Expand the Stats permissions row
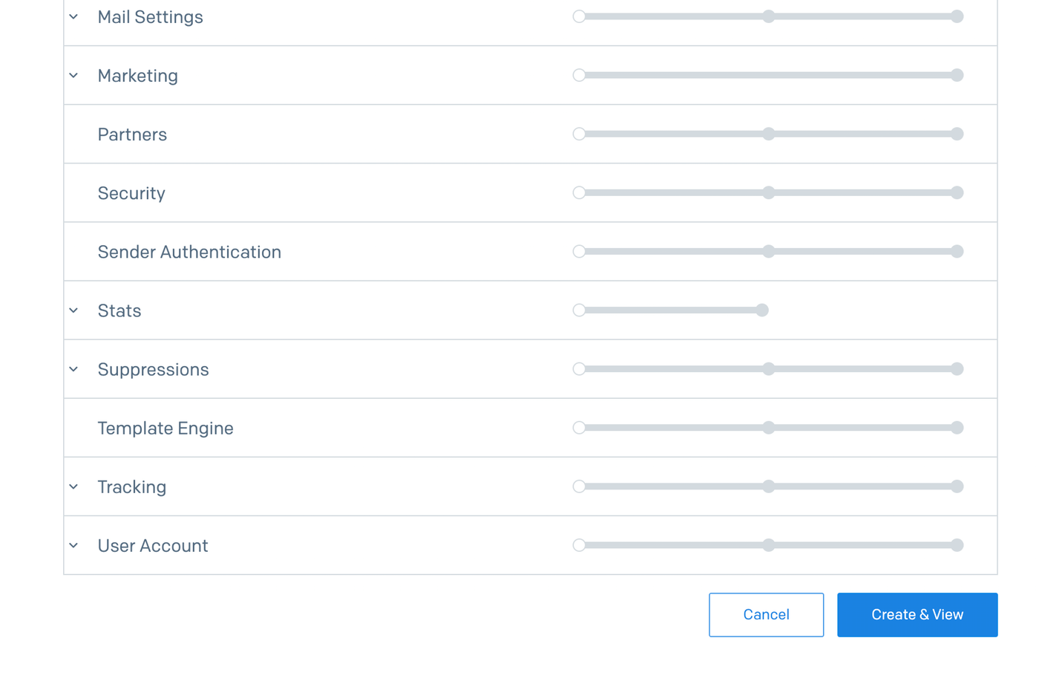The height and width of the screenshot is (687, 1039). point(73,310)
